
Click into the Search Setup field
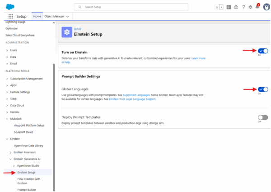click(x=131, y=7)
